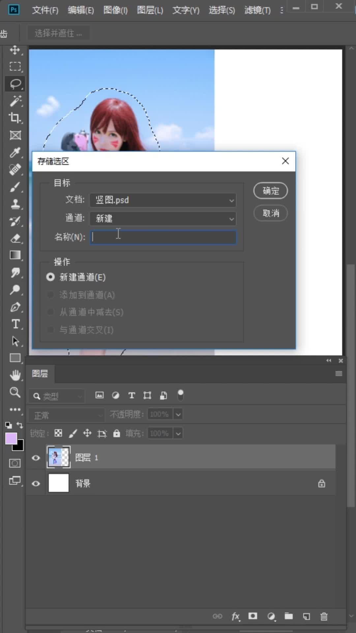Click the pink foreground color swatch
The height and width of the screenshot is (633, 356).
[x=11, y=438]
